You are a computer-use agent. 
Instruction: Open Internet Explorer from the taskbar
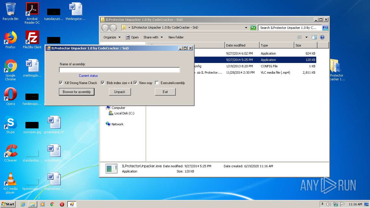tap(23, 204)
